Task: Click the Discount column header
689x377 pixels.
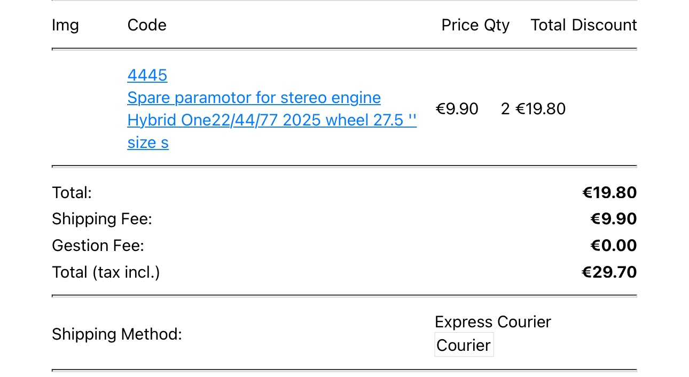Action: [604, 25]
